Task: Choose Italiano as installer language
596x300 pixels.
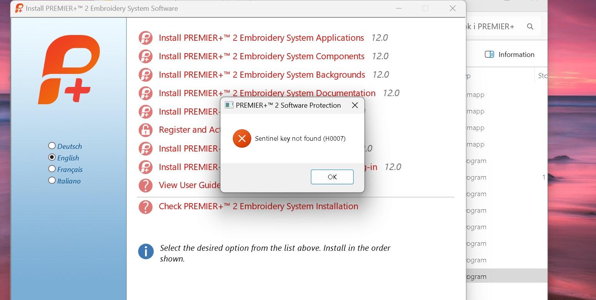Action: point(52,180)
